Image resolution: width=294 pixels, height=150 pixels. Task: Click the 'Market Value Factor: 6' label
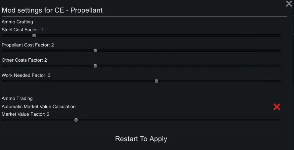click(25, 114)
